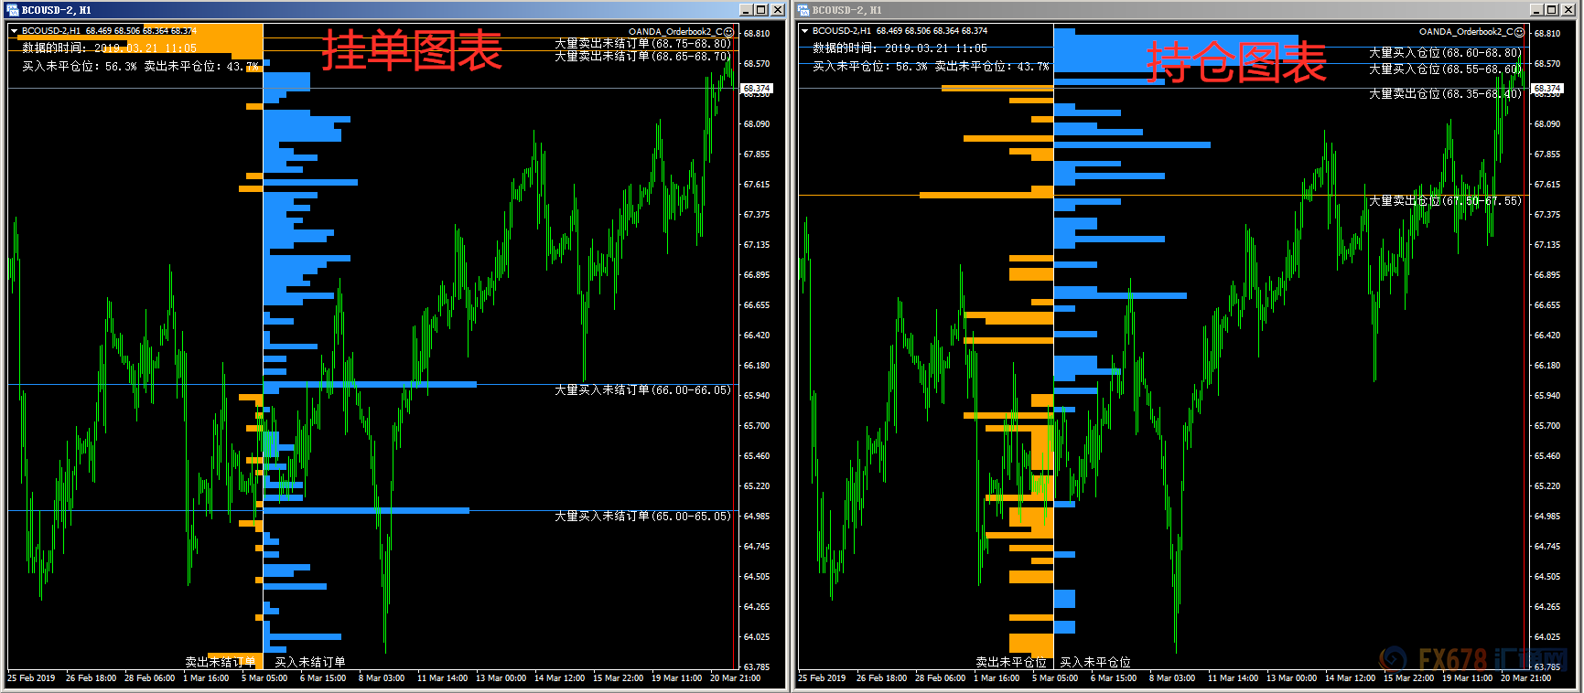Click current price tag 68.374 on right chart axis
The width and height of the screenshot is (1584, 693).
click(1546, 89)
